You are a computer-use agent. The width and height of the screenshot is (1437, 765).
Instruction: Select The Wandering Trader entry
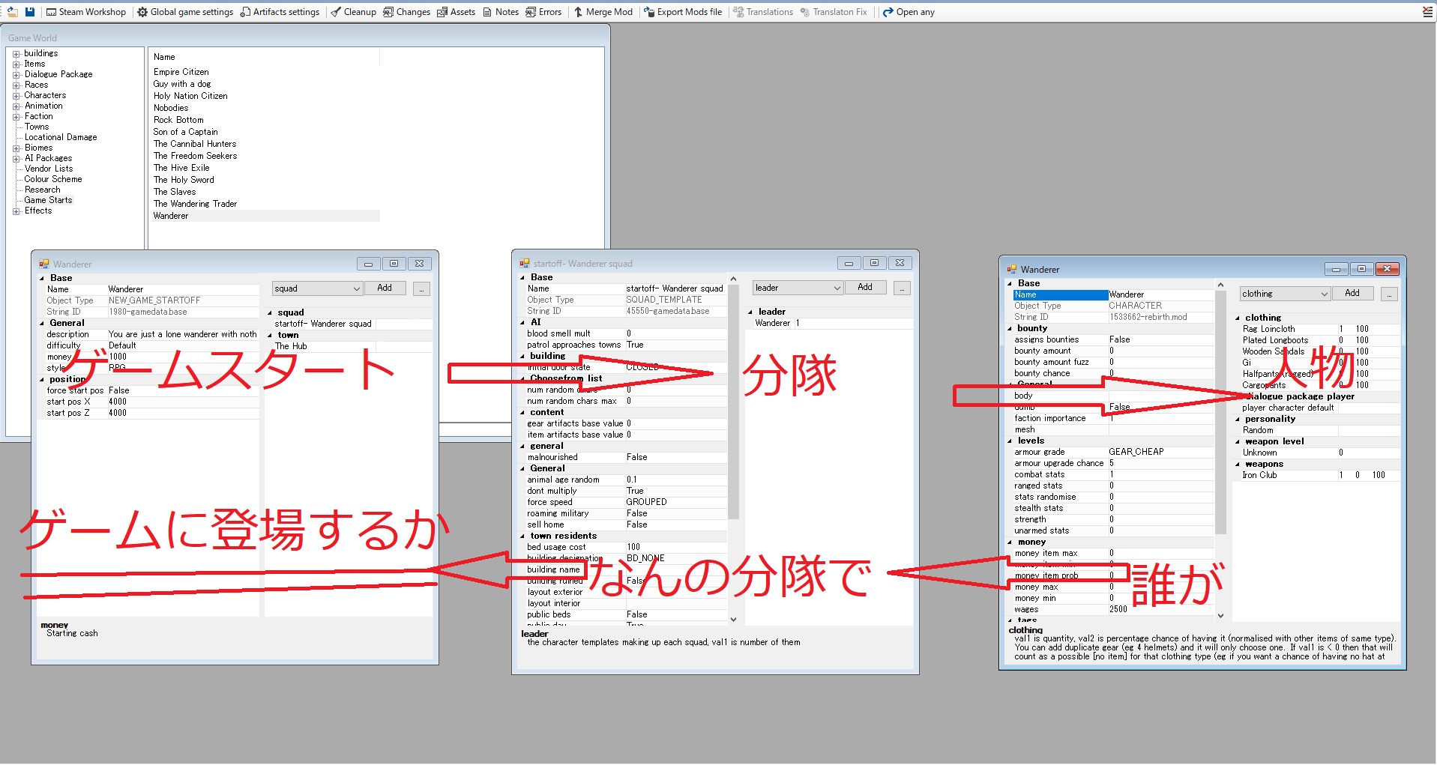tap(196, 204)
